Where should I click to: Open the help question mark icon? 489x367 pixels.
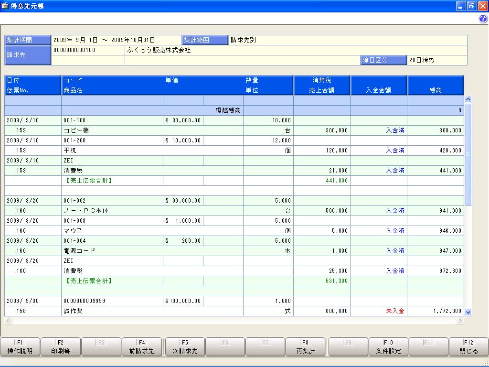click(x=483, y=19)
